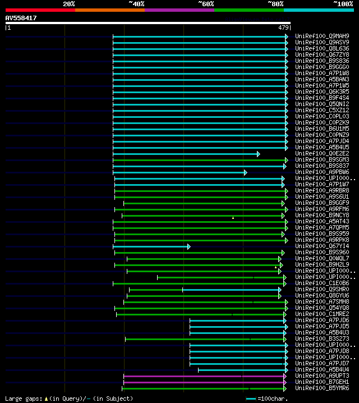
Task: Select UniRef100_B3S273 label
Action: pos(322,338)
